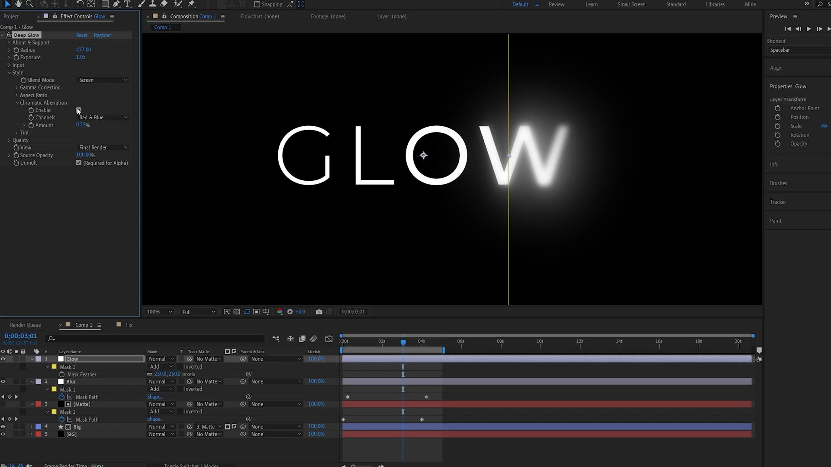The image size is (831, 467).
Task: Enable Motion Blur for the composition
Action: coord(314,339)
